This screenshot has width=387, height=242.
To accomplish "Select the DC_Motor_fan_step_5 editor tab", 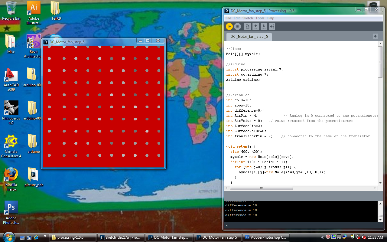I will (x=249, y=37).
